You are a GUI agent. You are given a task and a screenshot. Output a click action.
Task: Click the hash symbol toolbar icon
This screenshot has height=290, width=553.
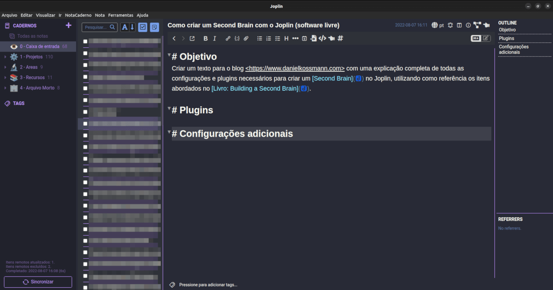click(340, 39)
